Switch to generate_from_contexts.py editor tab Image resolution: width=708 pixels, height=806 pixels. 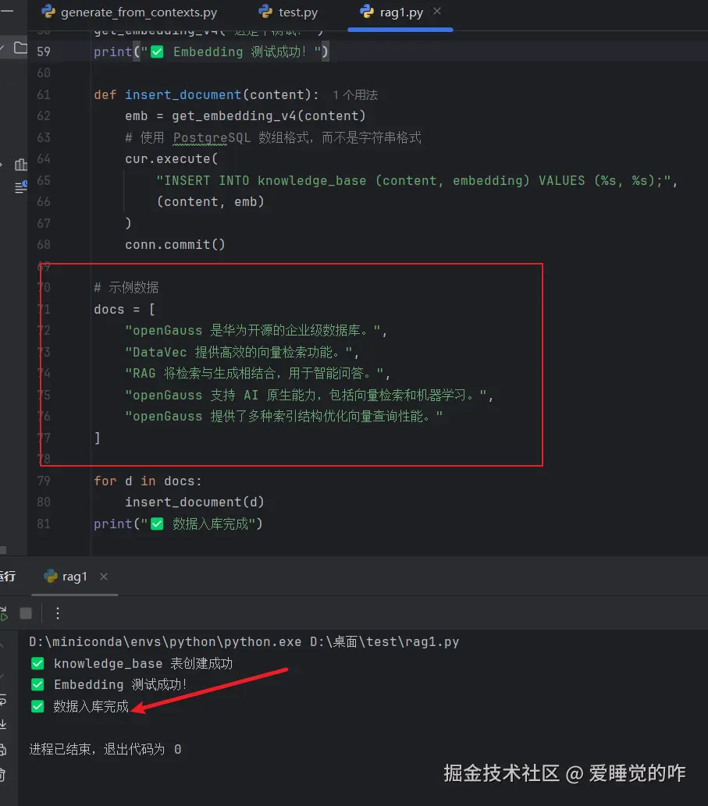coord(130,12)
